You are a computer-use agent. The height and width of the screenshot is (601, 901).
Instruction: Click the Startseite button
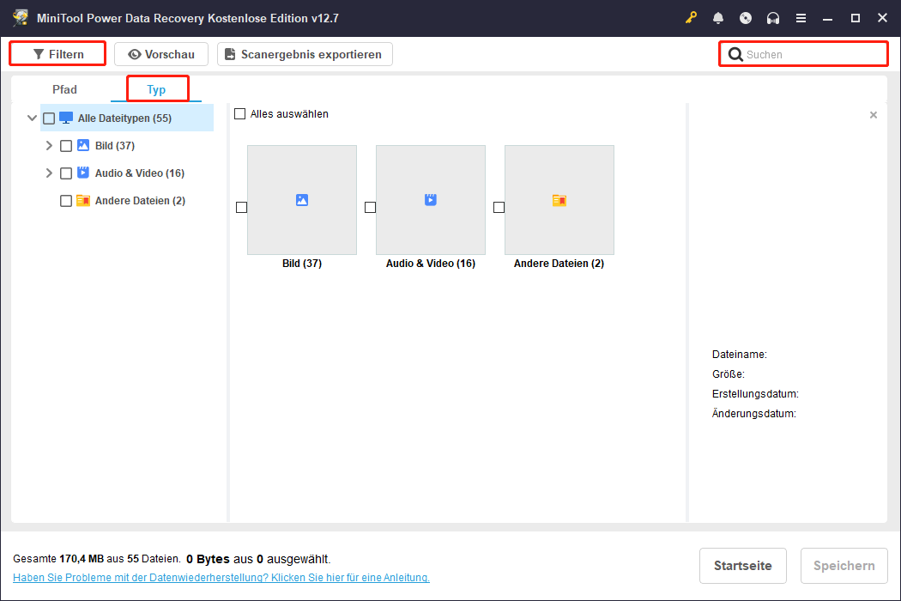pyautogui.click(x=742, y=565)
